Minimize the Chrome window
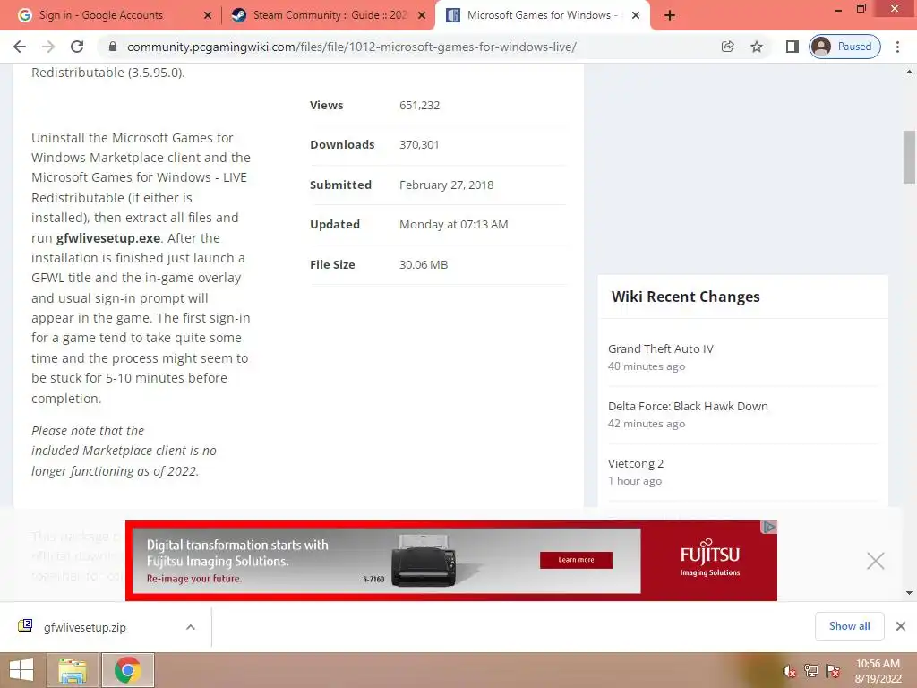 838,9
